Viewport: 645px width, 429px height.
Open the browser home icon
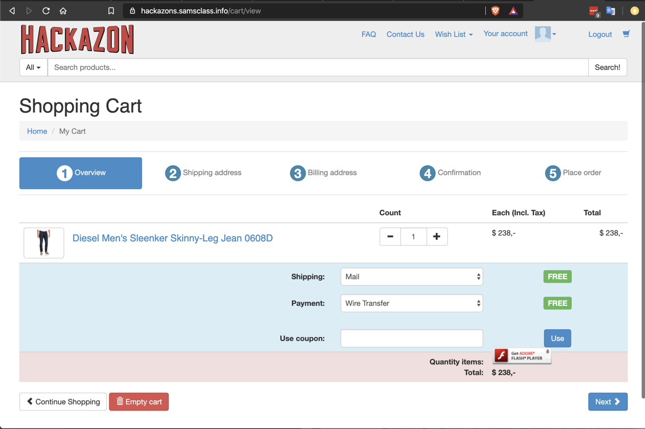(63, 11)
